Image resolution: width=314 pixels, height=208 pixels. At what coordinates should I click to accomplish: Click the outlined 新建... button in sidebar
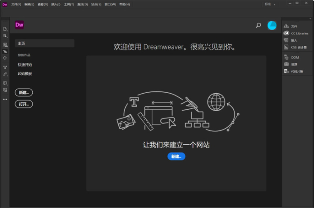[x=24, y=92]
